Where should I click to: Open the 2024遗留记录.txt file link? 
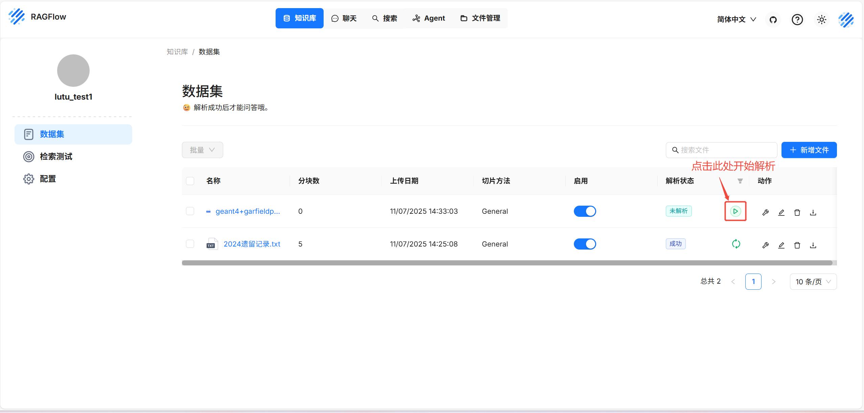click(252, 244)
